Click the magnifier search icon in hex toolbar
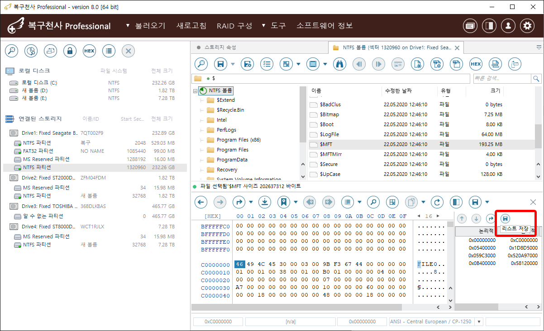Screen dimensions: 544x331 click(x=373, y=202)
